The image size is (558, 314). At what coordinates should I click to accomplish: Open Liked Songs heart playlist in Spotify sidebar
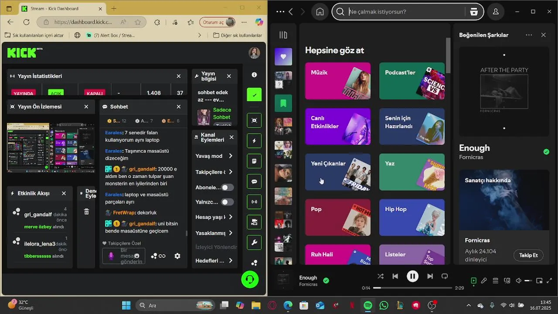click(x=283, y=57)
